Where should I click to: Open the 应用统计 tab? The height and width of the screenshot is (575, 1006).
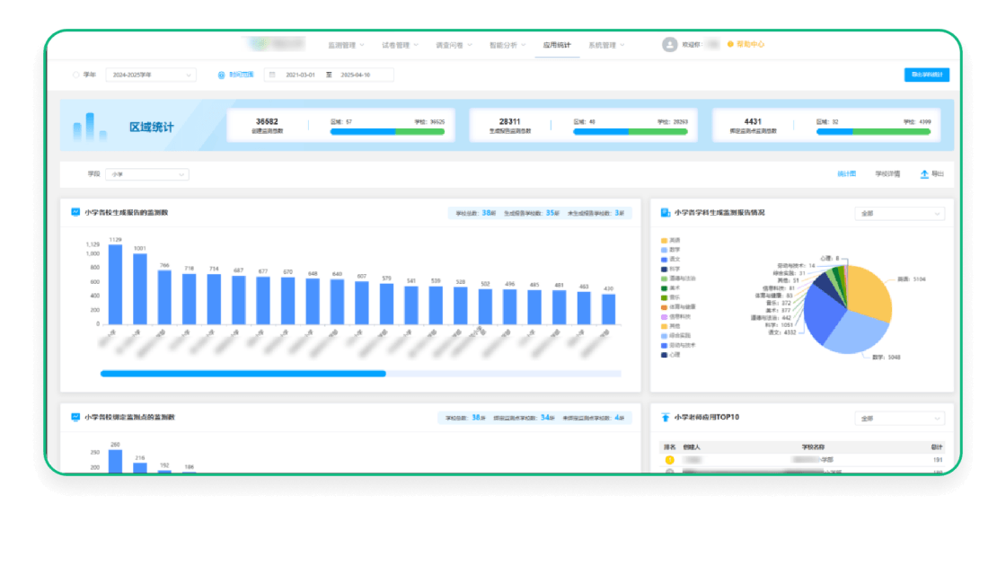557,45
